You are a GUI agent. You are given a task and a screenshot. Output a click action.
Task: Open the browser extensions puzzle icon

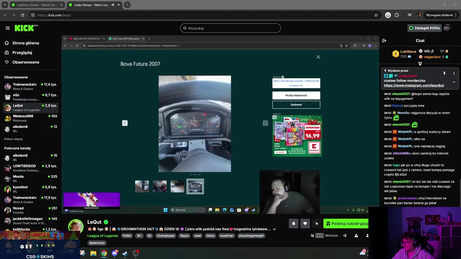coord(397,15)
